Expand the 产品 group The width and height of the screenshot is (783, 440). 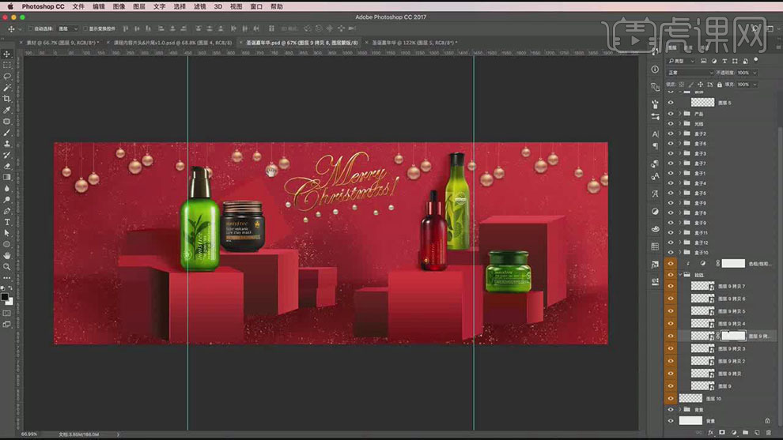pos(679,114)
